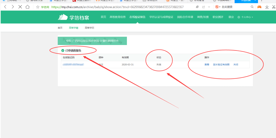Click the 关闭 link in the report row
This screenshot has height=138, width=276.
click(236, 65)
